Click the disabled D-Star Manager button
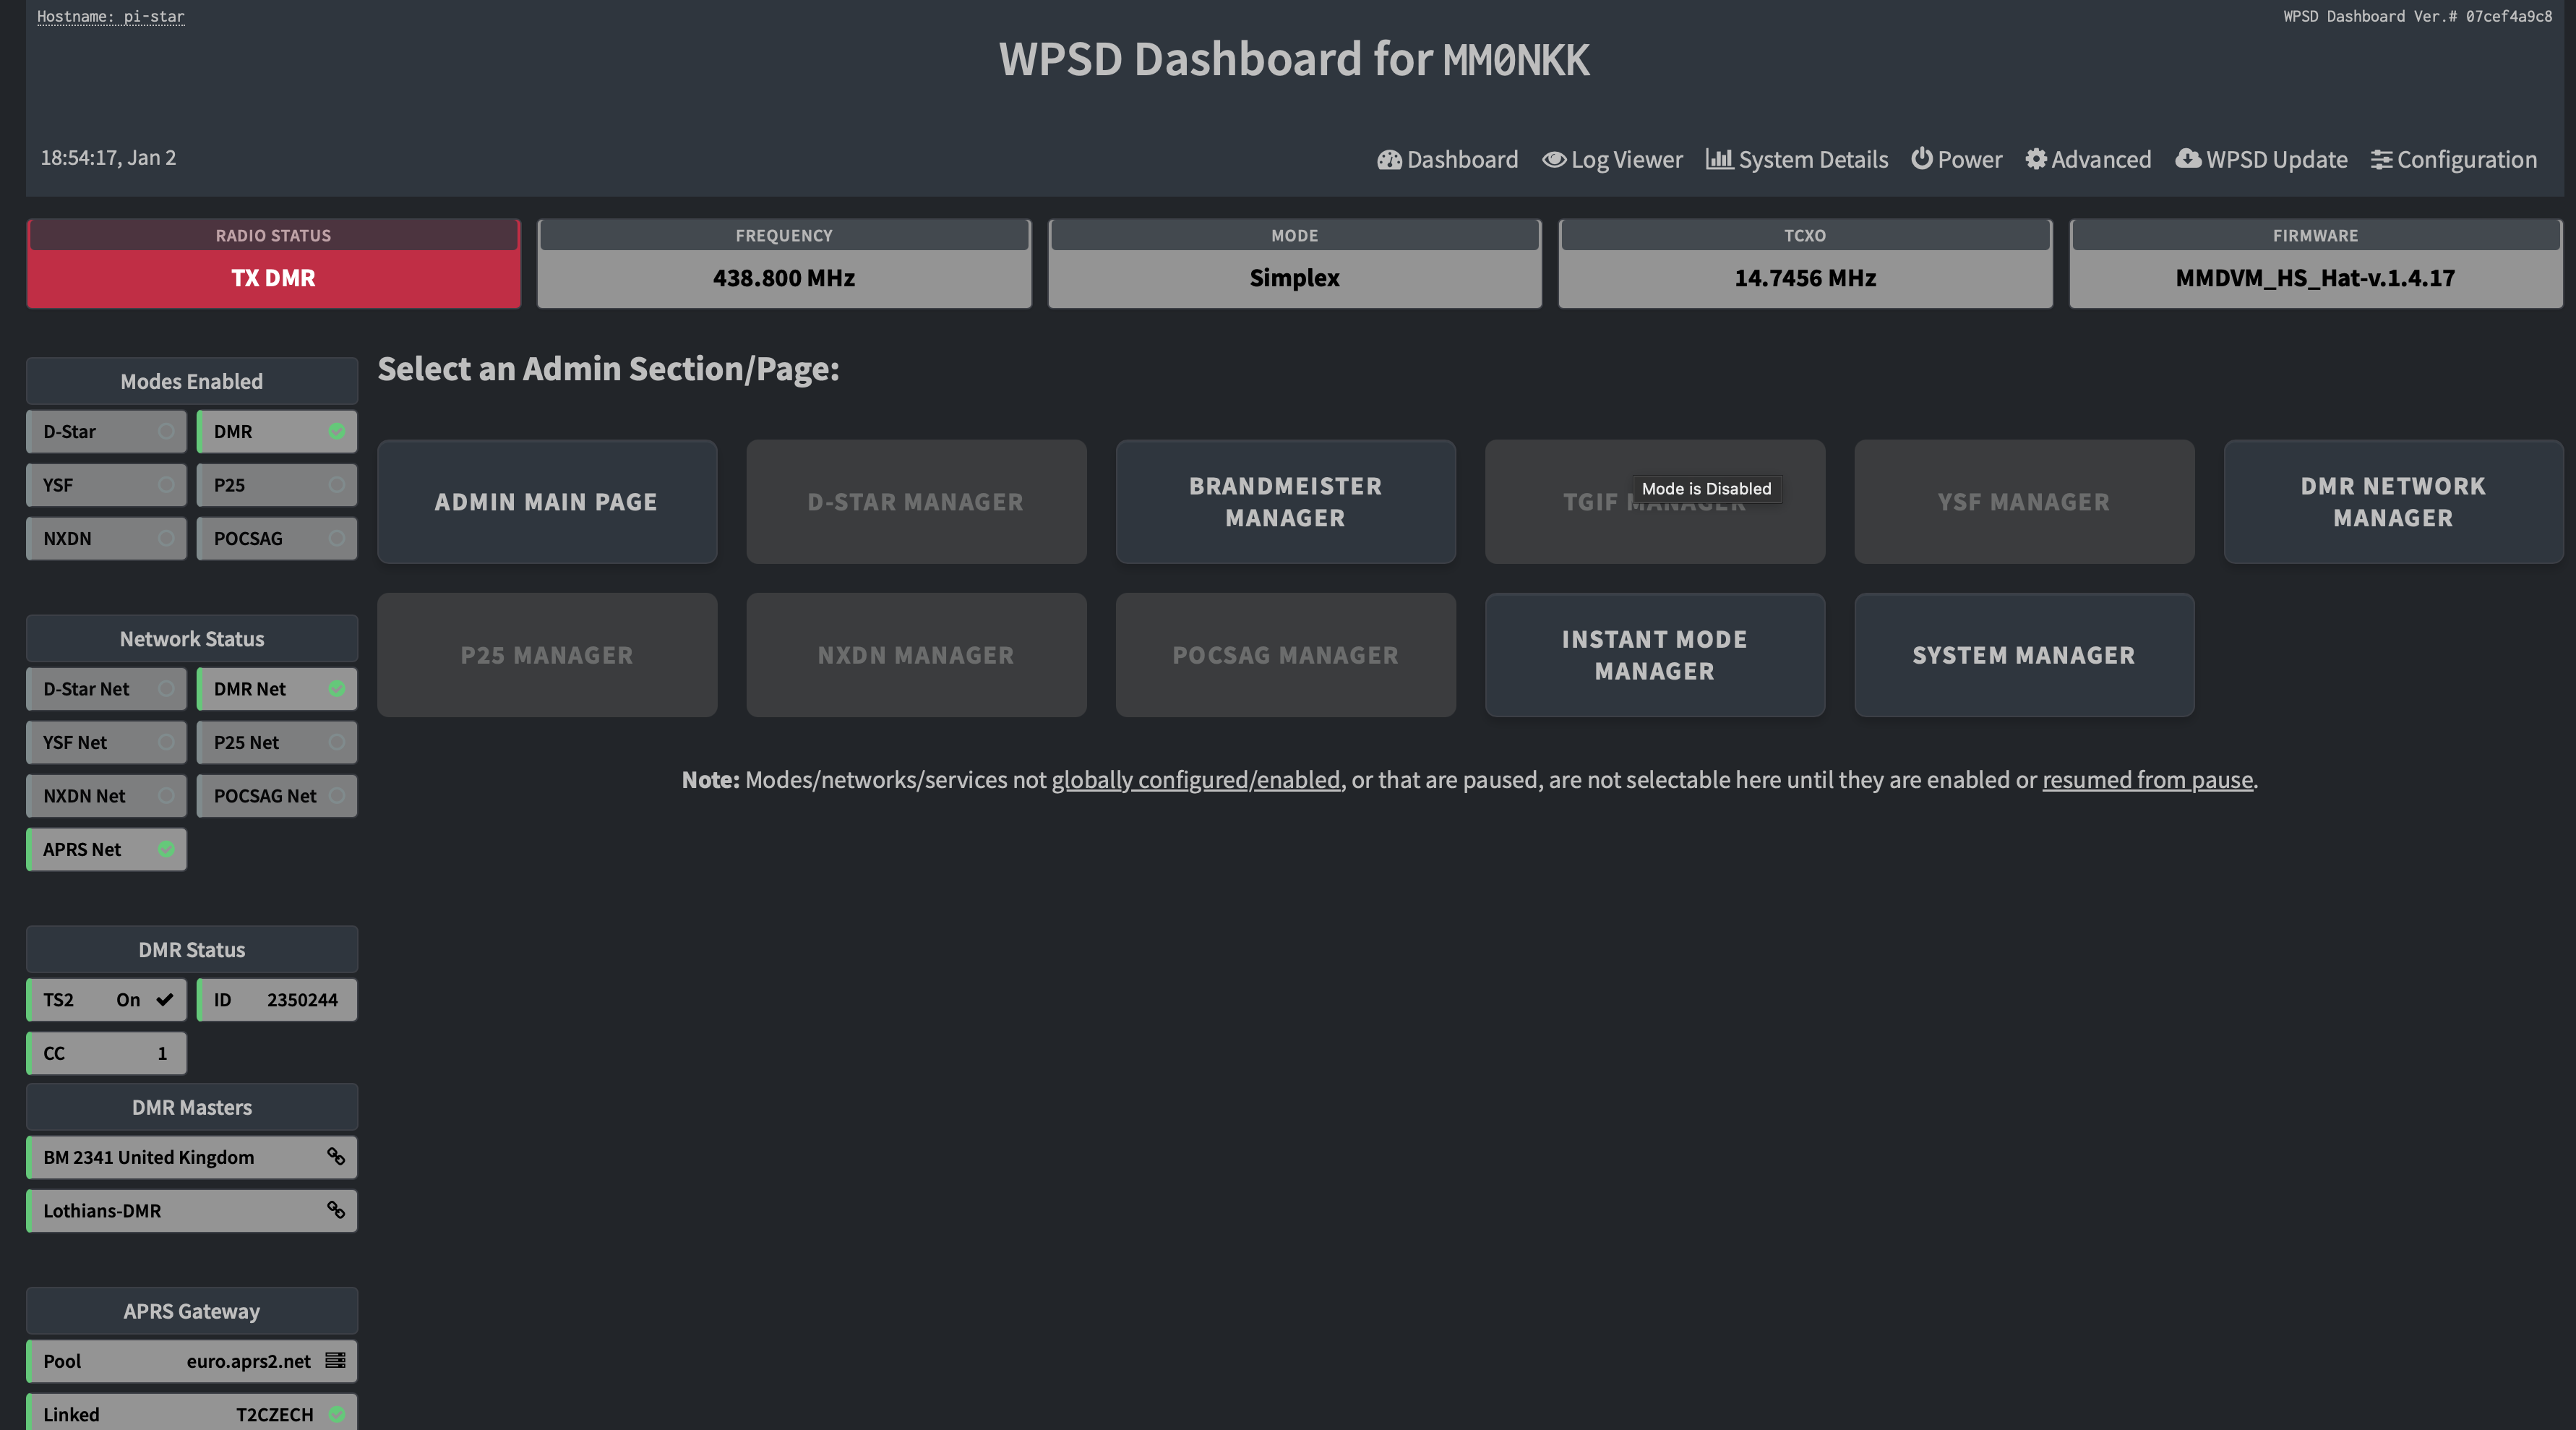This screenshot has height=1430, width=2576. 916,502
